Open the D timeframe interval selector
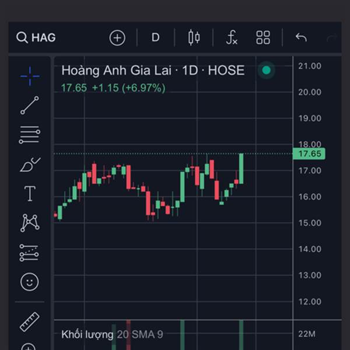Viewport: 350px width, 350px height. pyautogui.click(x=155, y=37)
